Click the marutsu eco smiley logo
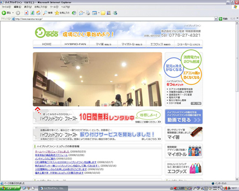Screen dimensions: 239x191 pos(47,33)
